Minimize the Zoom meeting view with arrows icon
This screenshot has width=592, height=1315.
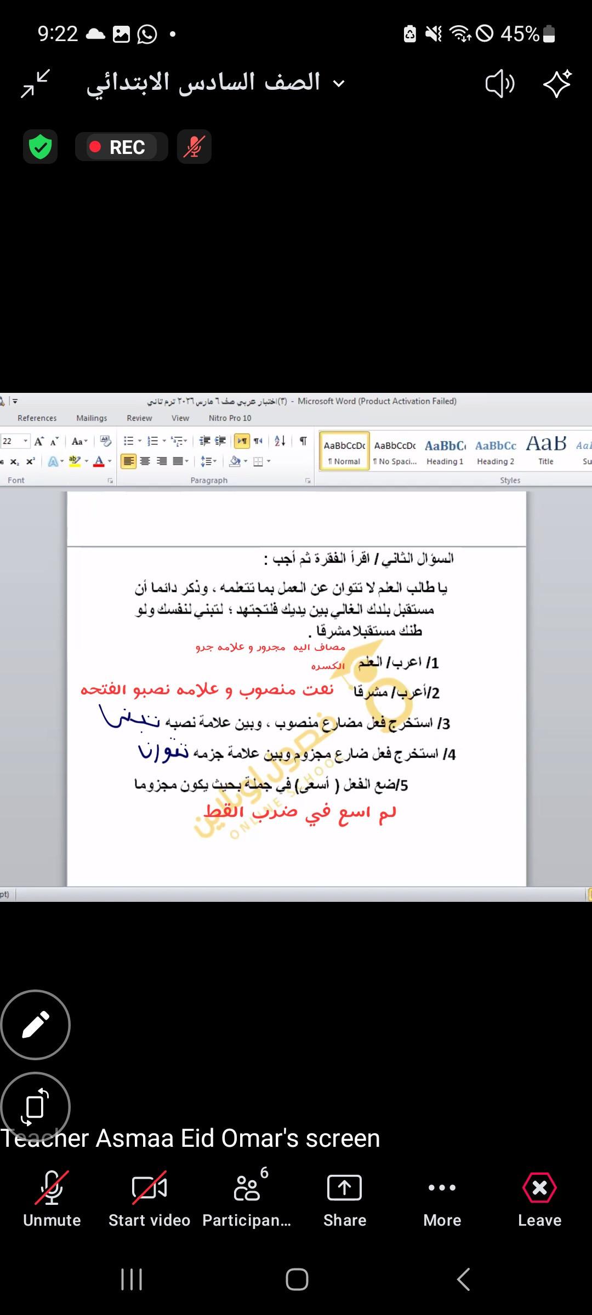[x=36, y=83]
